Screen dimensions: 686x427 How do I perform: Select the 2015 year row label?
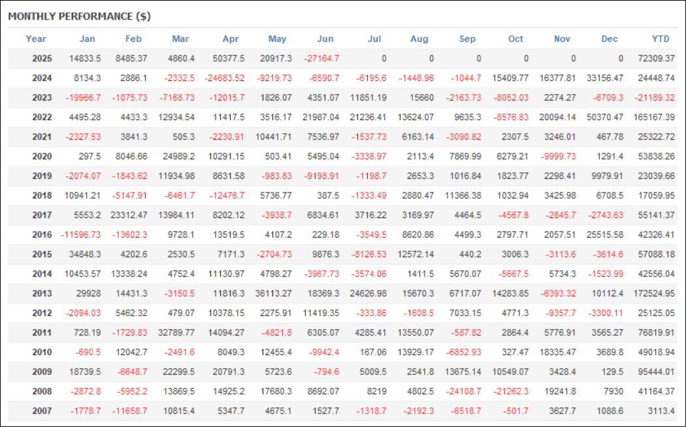(x=42, y=255)
